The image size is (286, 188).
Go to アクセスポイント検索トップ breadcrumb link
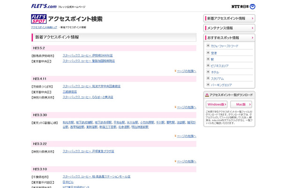44,27
